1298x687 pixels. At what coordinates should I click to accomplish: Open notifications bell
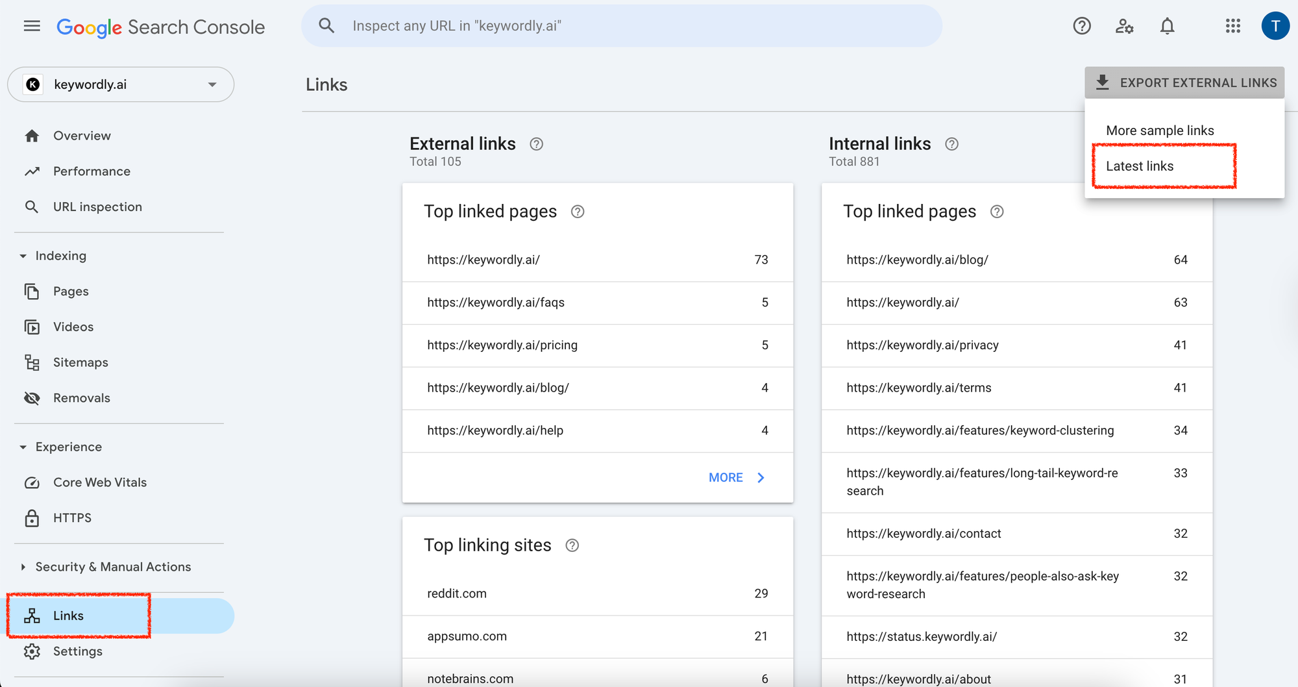[x=1168, y=26]
